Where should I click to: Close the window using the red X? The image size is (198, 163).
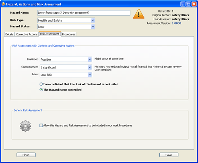pos(194,4)
